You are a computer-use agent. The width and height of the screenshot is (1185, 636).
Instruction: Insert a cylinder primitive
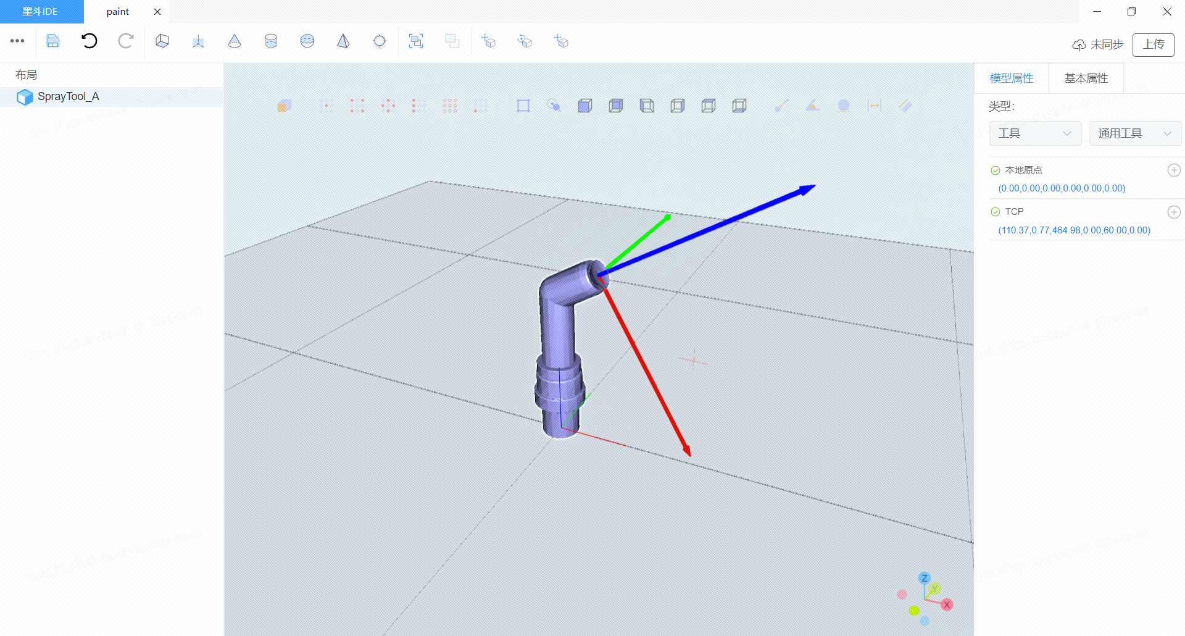point(271,41)
